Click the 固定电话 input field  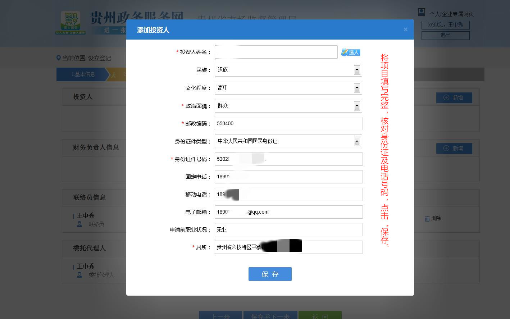289,177
